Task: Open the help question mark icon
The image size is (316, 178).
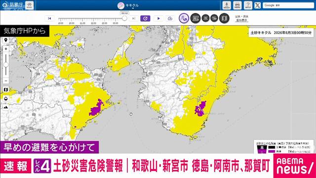Action: coord(248,5)
